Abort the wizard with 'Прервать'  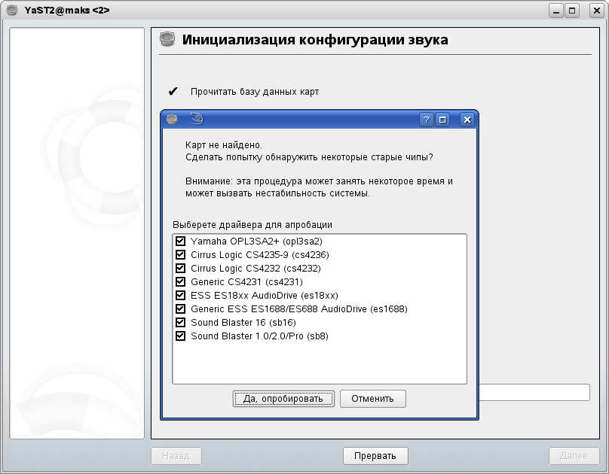pyautogui.click(x=375, y=455)
